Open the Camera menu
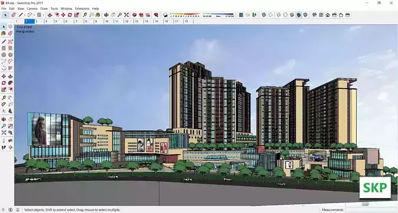The width and height of the screenshot is (398, 213). 32,9
